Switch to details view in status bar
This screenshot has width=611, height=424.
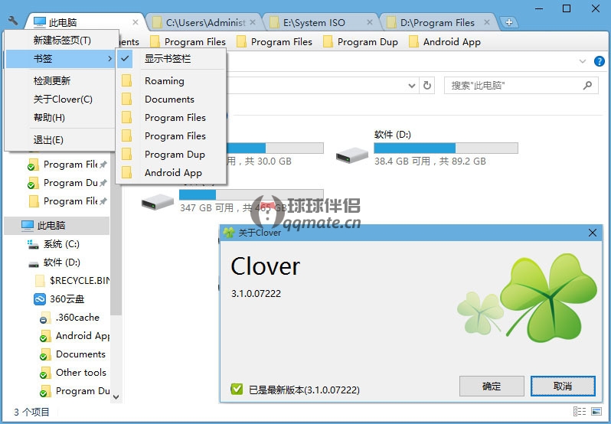(580, 413)
